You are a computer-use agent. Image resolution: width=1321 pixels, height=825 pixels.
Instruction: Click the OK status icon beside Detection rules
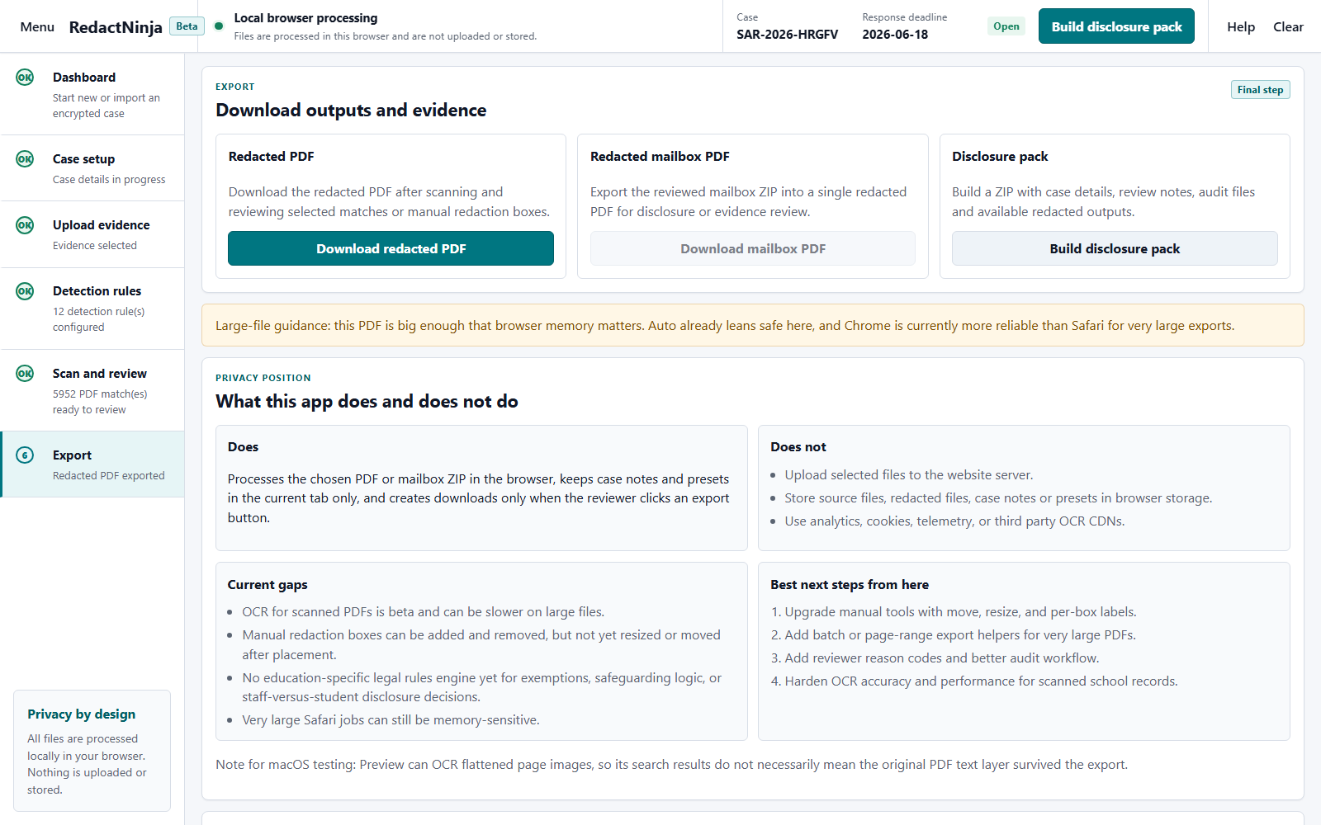point(25,291)
